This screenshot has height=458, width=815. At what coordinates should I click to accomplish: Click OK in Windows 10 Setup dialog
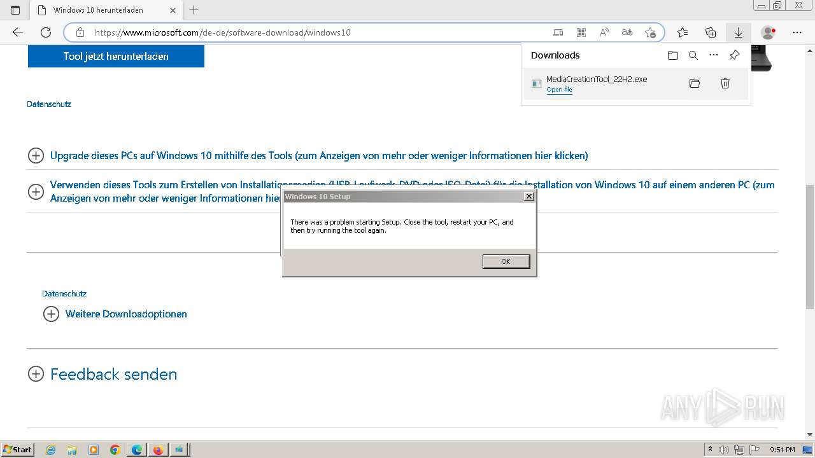(x=506, y=261)
